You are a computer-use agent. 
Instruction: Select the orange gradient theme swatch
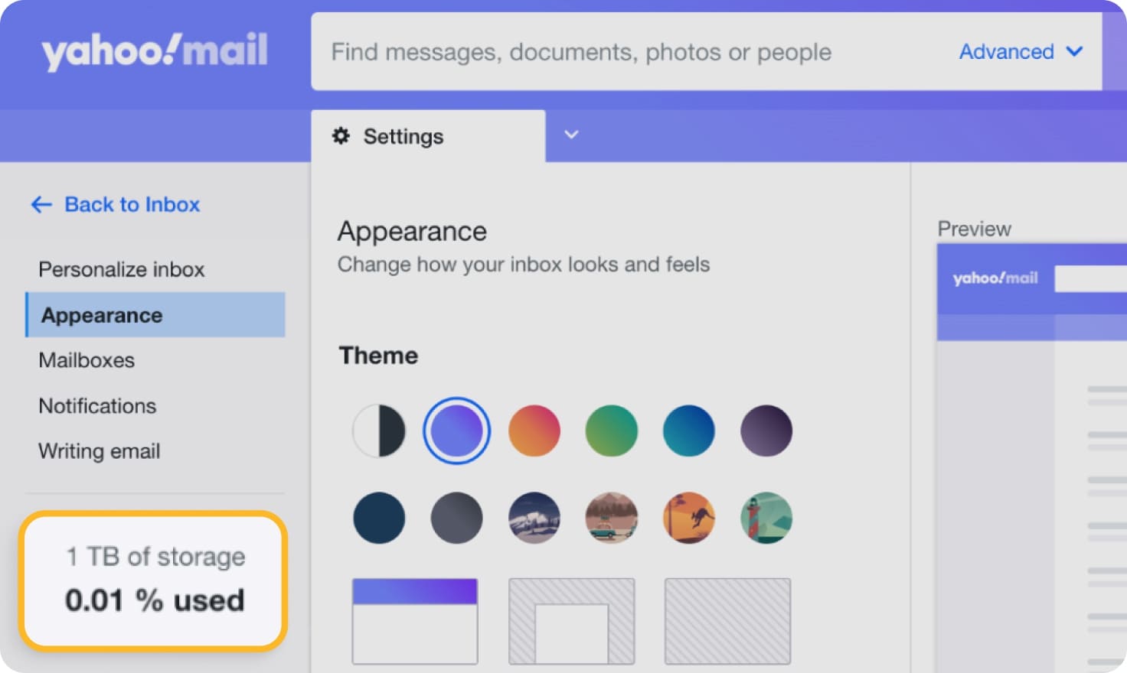[x=534, y=431]
